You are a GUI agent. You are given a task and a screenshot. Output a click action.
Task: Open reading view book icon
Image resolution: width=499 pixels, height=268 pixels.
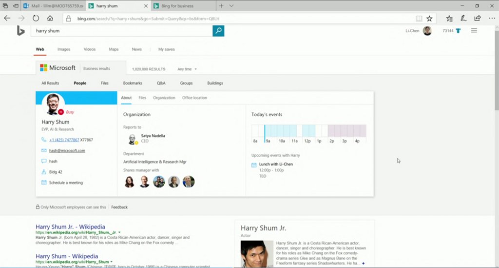coord(419,18)
